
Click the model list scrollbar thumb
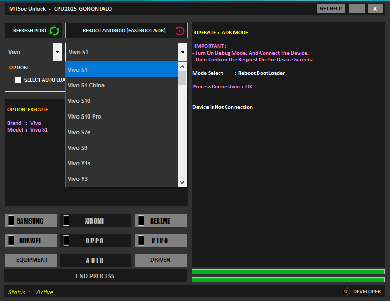point(182,77)
